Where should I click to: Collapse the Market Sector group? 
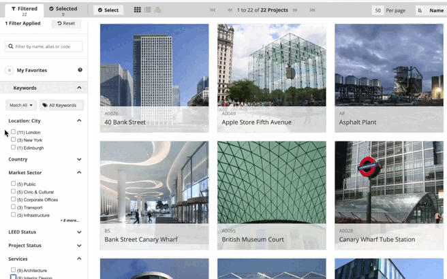click(79, 172)
